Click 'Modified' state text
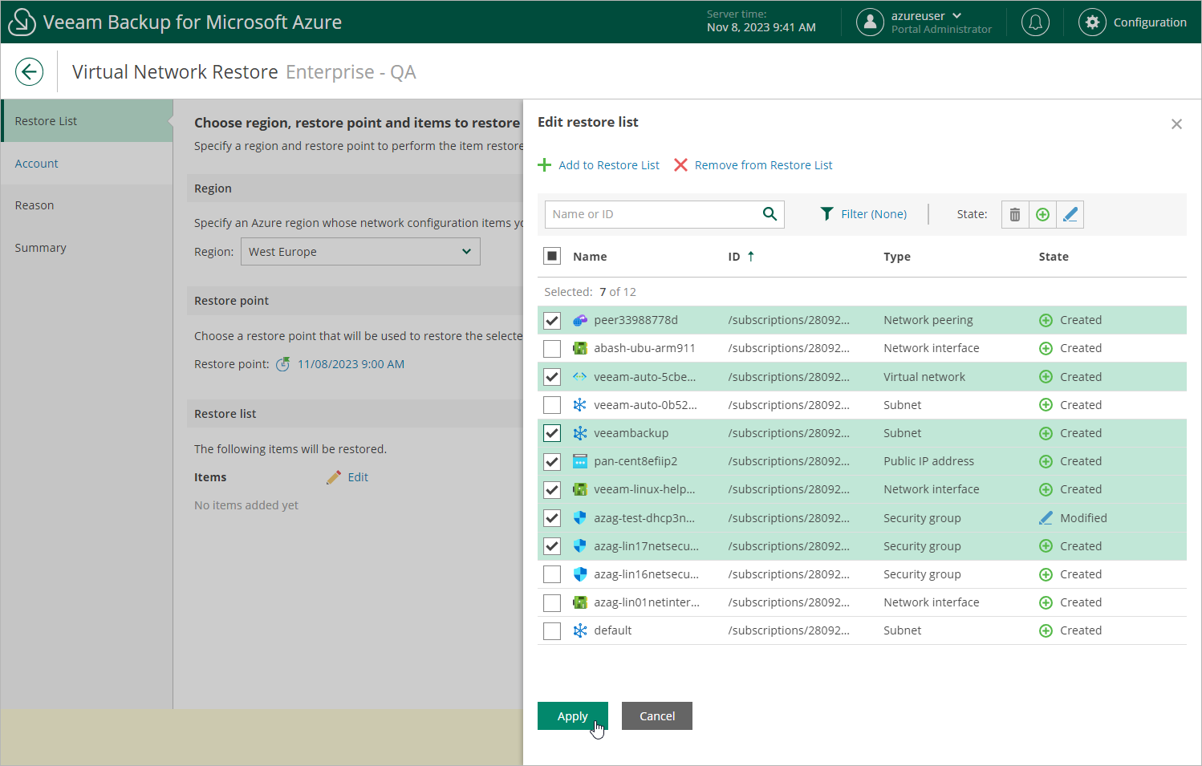The image size is (1202, 766). click(1083, 518)
